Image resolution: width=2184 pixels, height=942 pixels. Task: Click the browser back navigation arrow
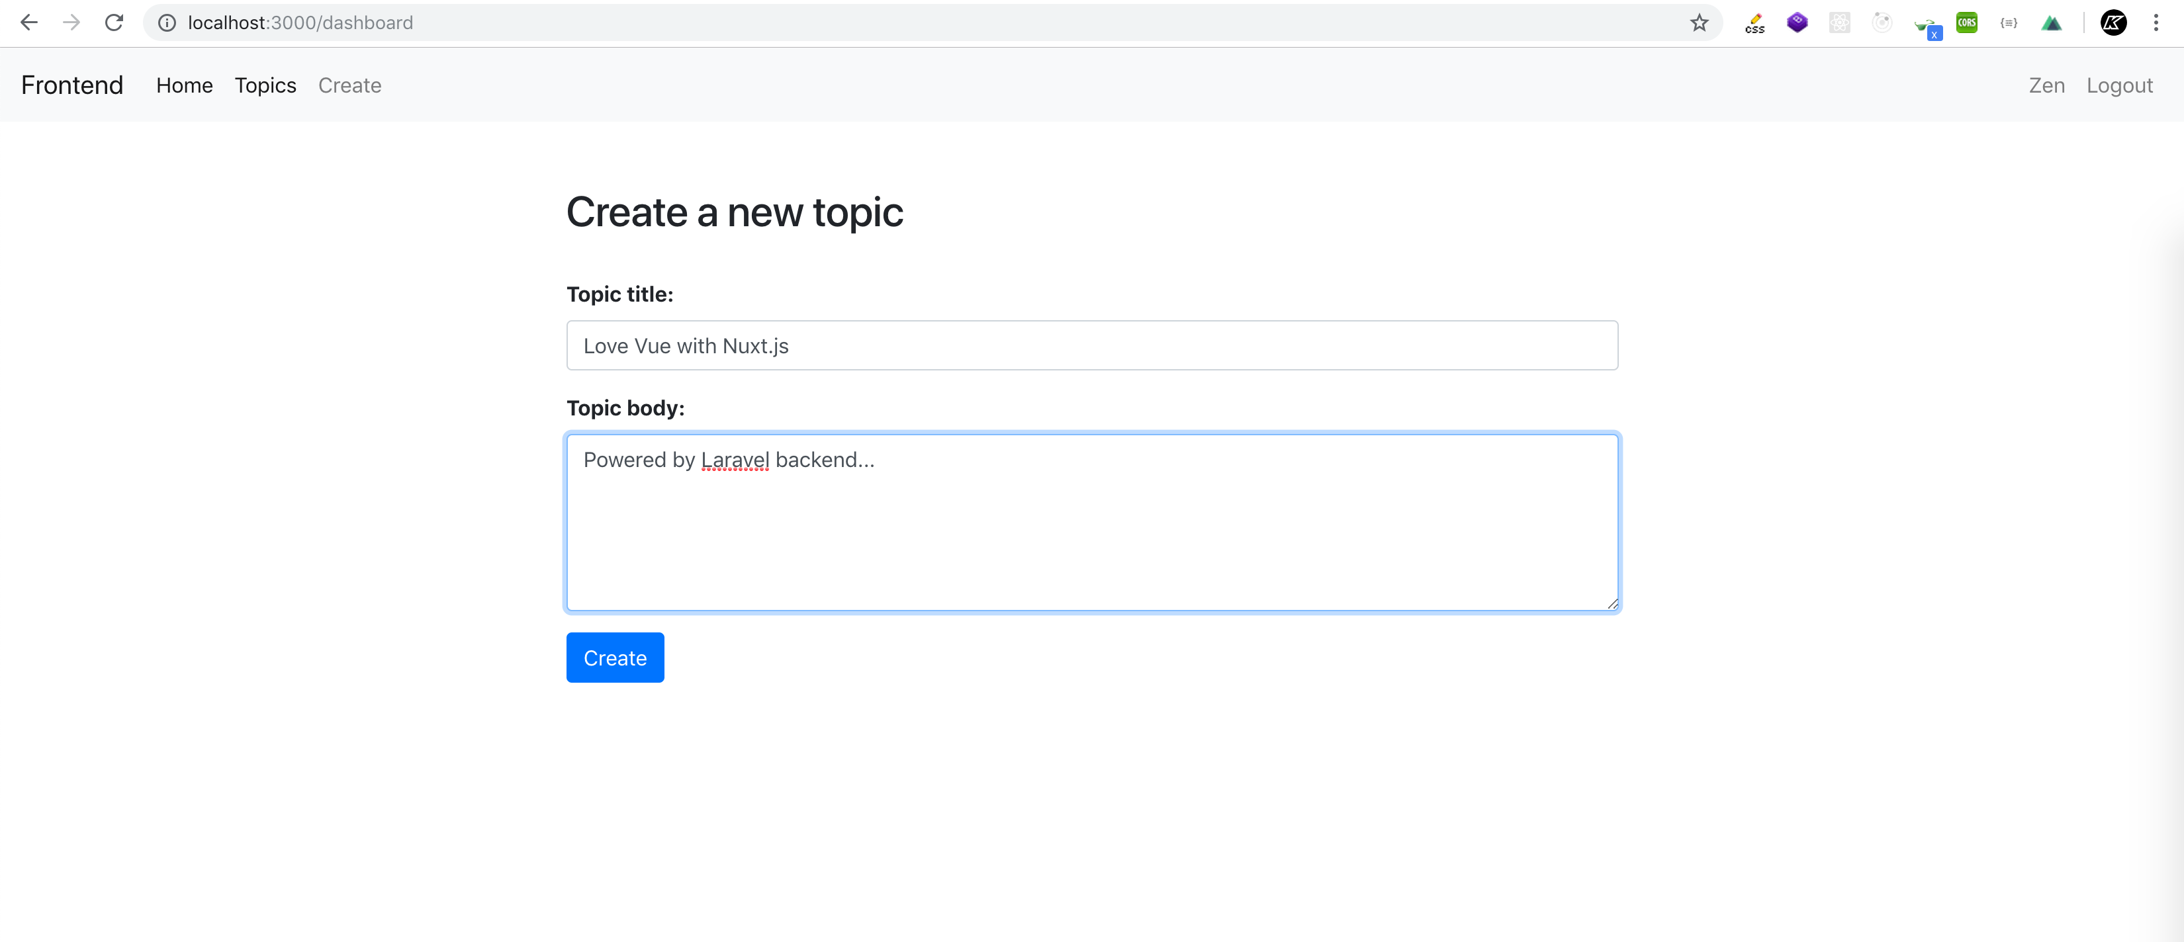tap(28, 22)
